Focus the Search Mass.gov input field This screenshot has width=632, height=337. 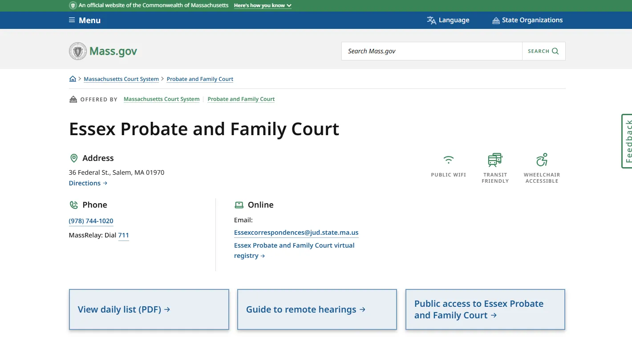coord(432,51)
